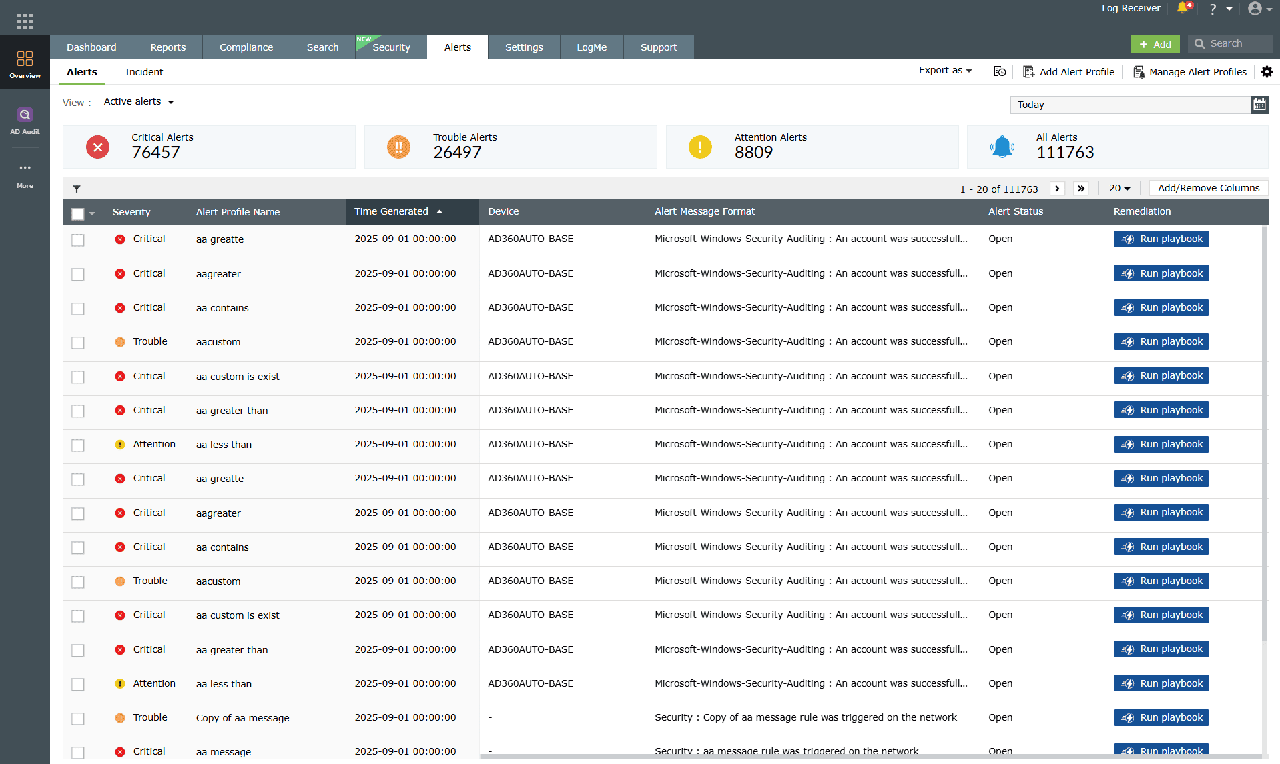This screenshot has height=764, width=1280.
Task: Check the first aa greatte alert row
Action: tap(77, 240)
